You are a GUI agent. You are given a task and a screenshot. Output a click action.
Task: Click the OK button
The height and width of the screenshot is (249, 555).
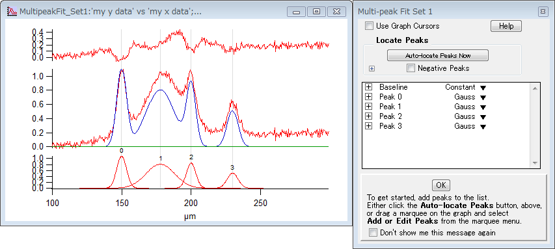point(441,185)
